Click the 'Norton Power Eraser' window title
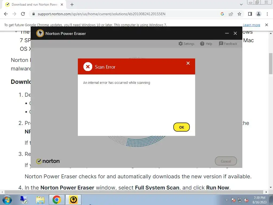The width and height of the screenshot is (273, 205). tap(66, 33)
